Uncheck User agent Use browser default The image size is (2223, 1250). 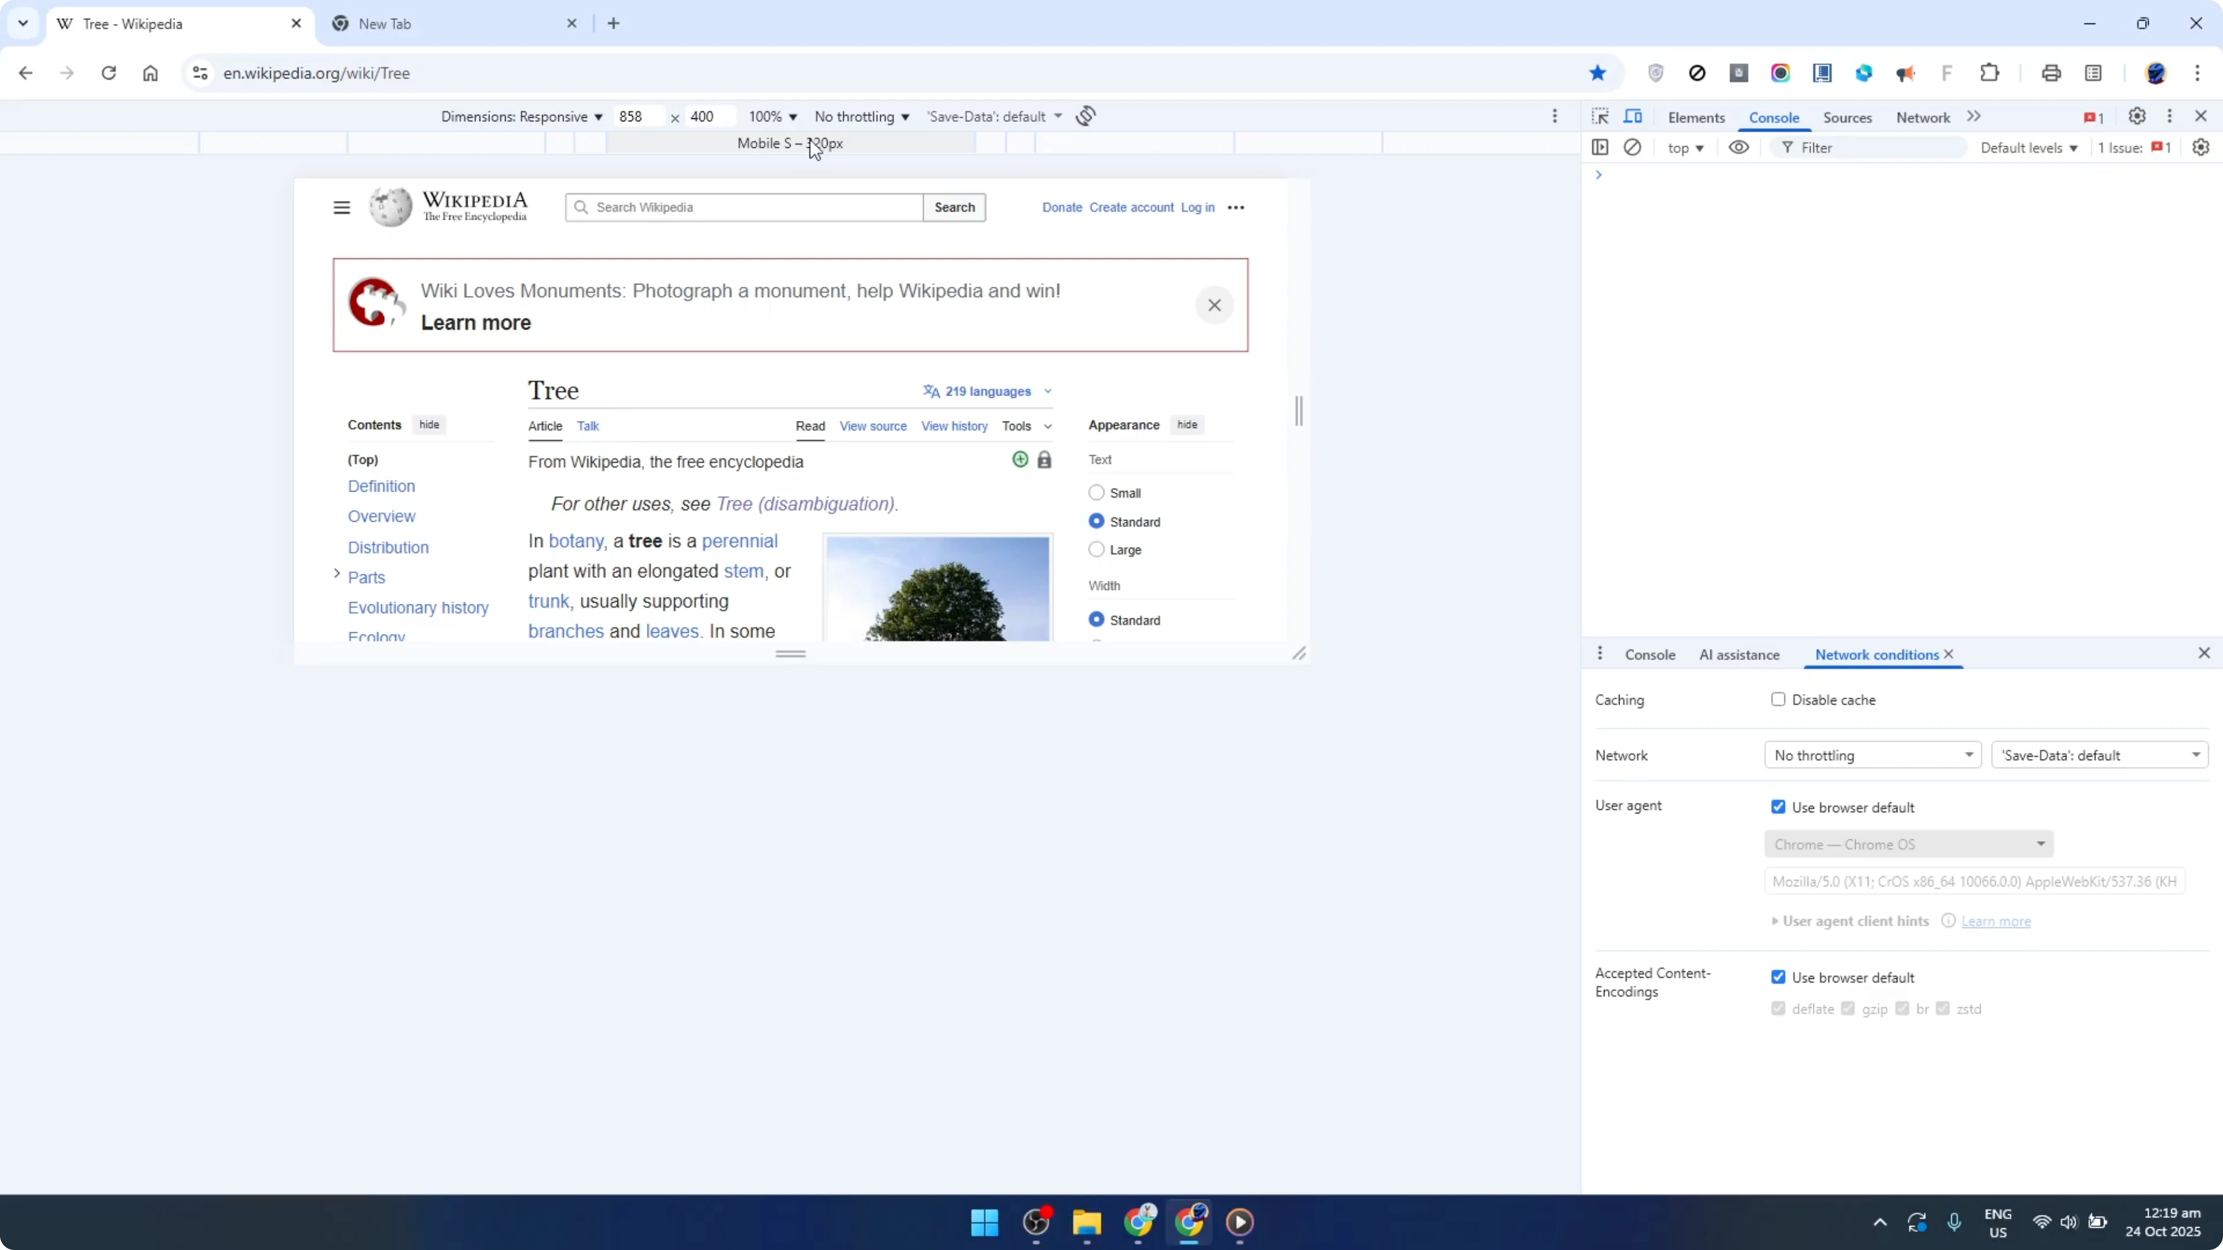(1778, 807)
